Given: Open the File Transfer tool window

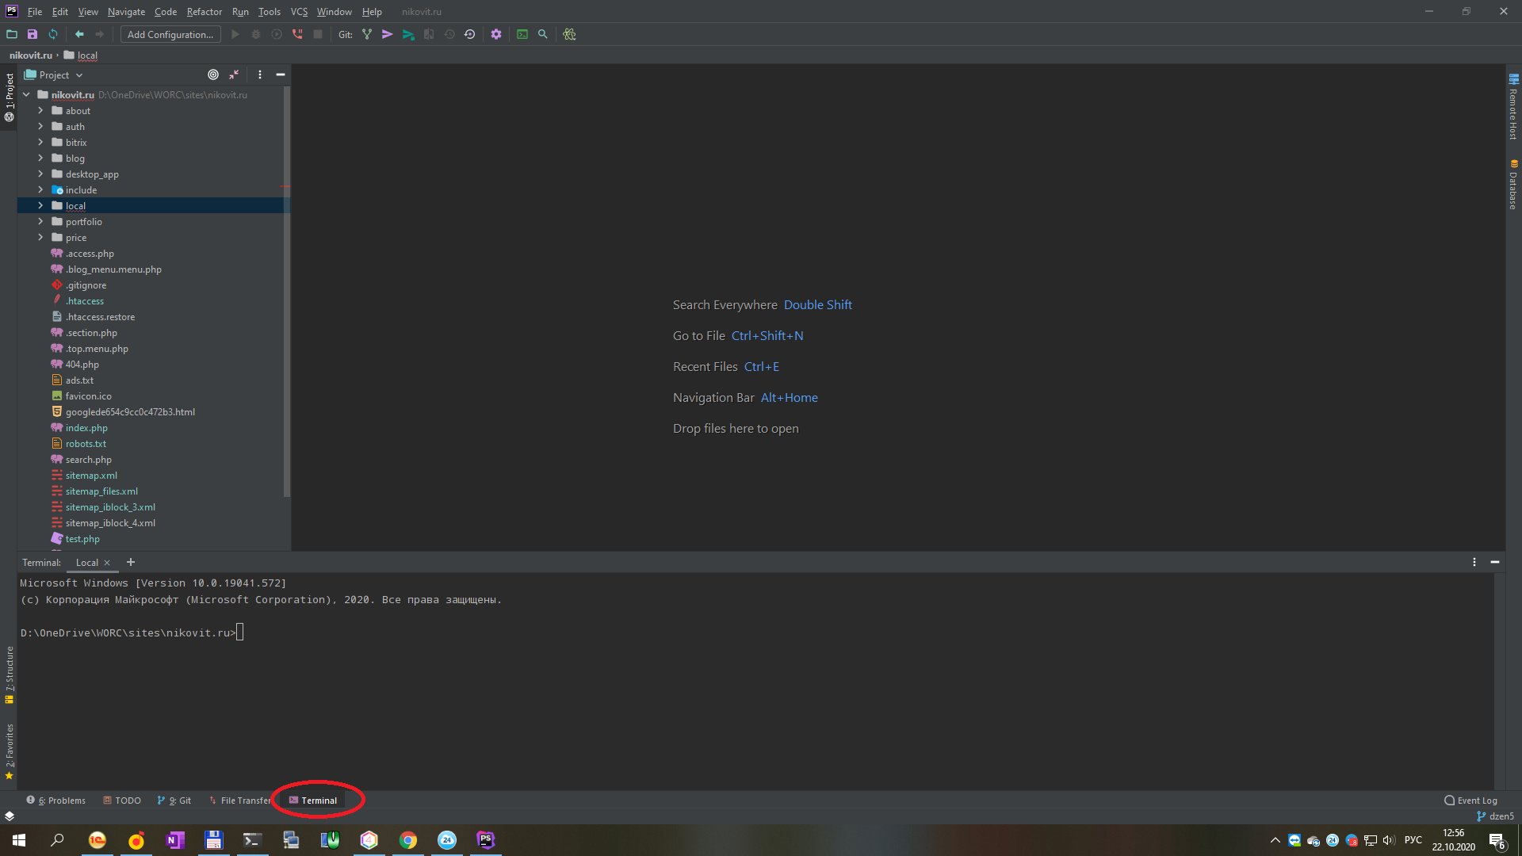Looking at the screenshot, I should point(239,801).
